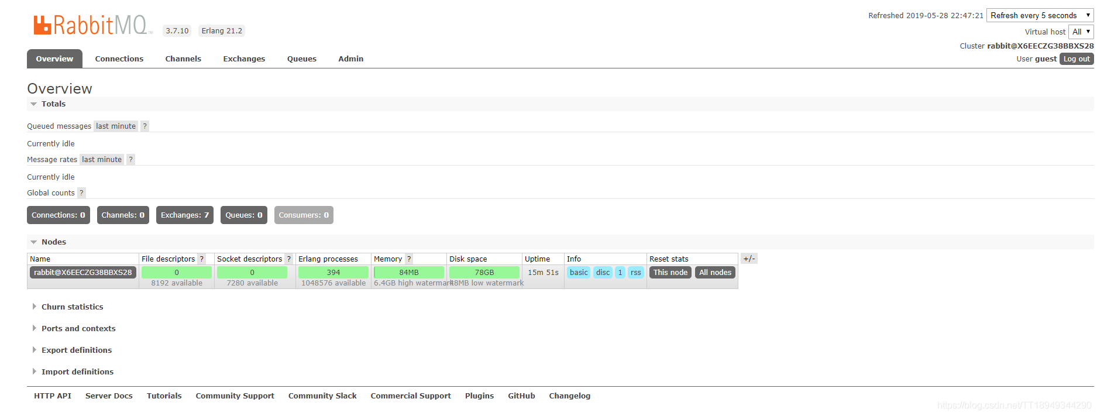Open the Tutorials link
Viewport: 1097px width, 416px height.
click(x=164, y=396)
